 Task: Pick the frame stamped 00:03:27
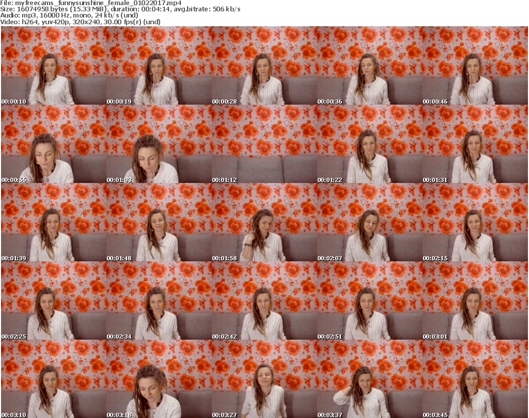click(x=264, y=379)
